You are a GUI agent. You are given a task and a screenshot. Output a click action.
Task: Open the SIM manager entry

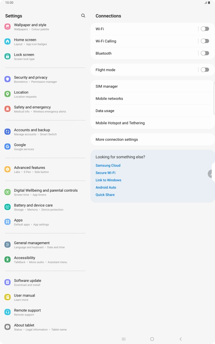pos(152,86)
